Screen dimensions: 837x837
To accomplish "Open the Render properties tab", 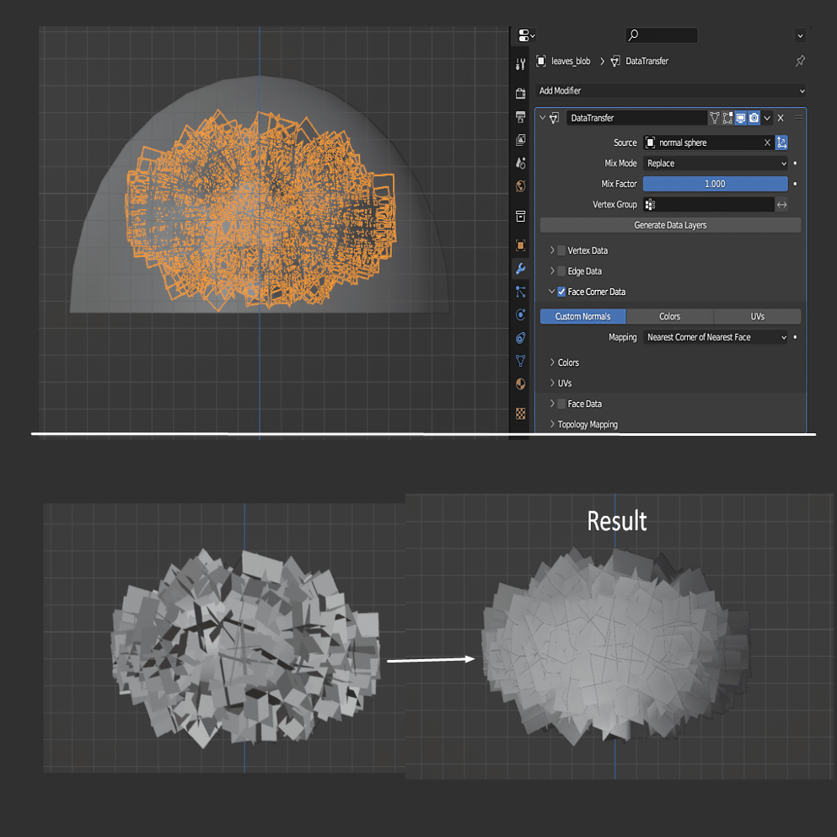I will click(x=520, y=94).
